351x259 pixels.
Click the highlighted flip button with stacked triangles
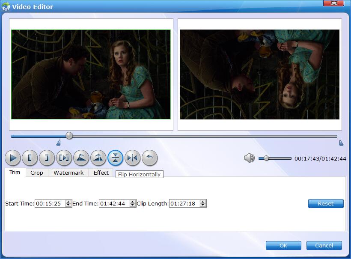click(x=115, y=158)
